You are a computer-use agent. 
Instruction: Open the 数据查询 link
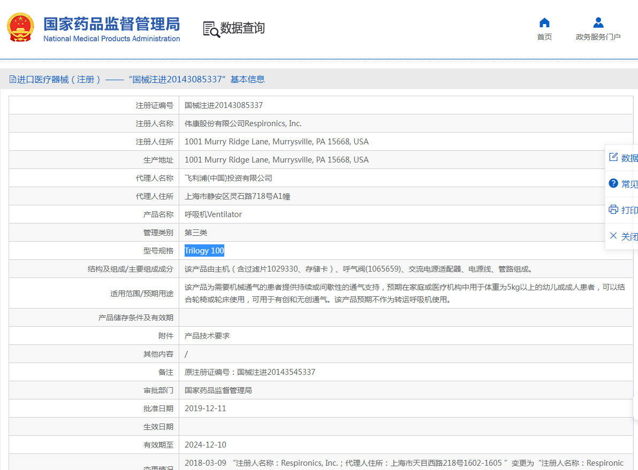coord(242,28)
